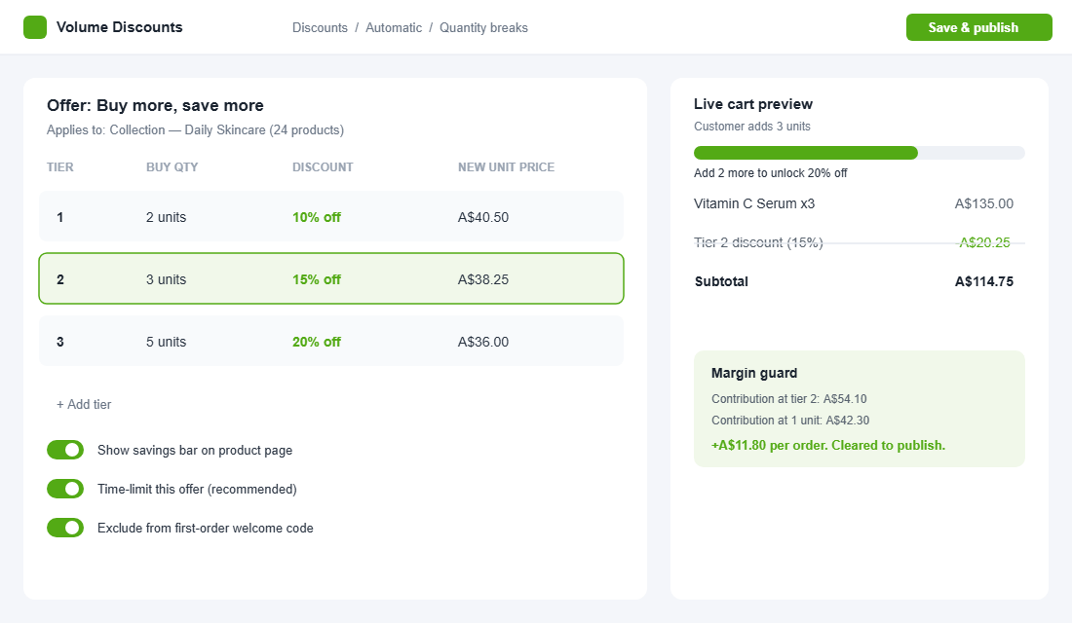The image size is (1072, 623).
Task: Click 'Contribution at 1 unit: A$42.30'
Action: (790, 421)
